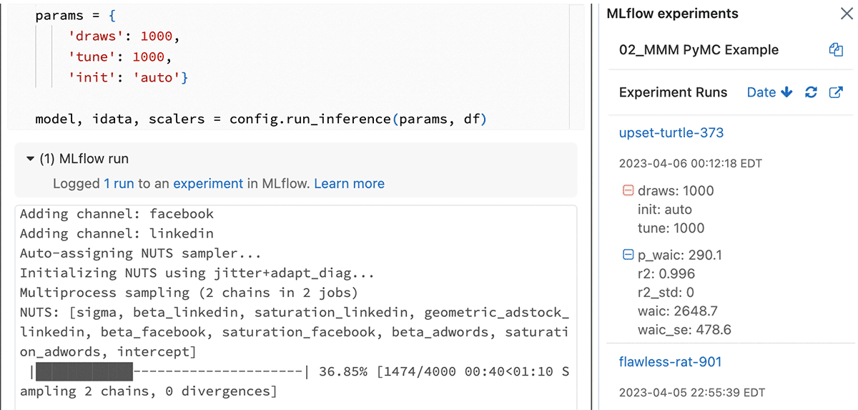Viewport: 858px width, 410px height.
Task: Click the run_inference code line
Action: 261,119
